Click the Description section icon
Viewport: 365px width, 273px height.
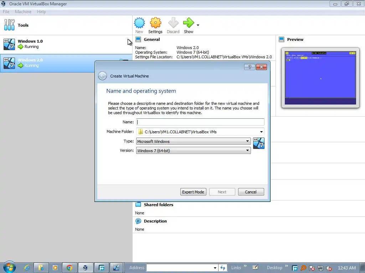coord(138,221)
